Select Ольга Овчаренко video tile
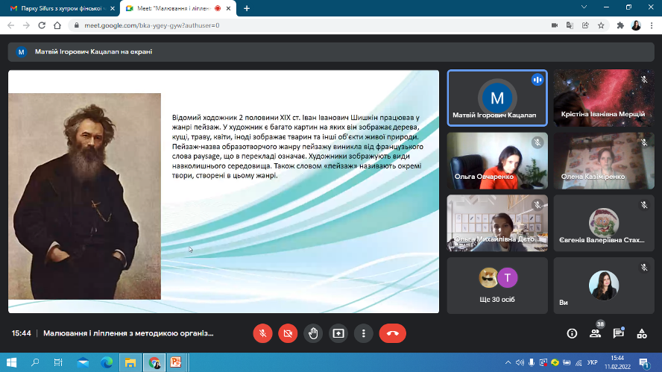The width and height of the screenshot is (662, 372). point(497,160)
